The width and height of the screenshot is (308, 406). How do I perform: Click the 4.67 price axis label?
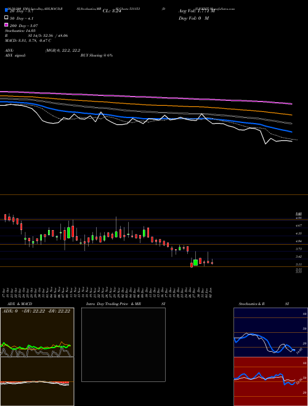pos(299,226)
